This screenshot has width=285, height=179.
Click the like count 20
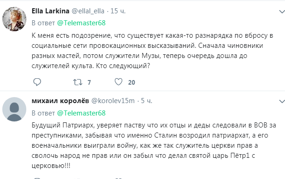131,82
